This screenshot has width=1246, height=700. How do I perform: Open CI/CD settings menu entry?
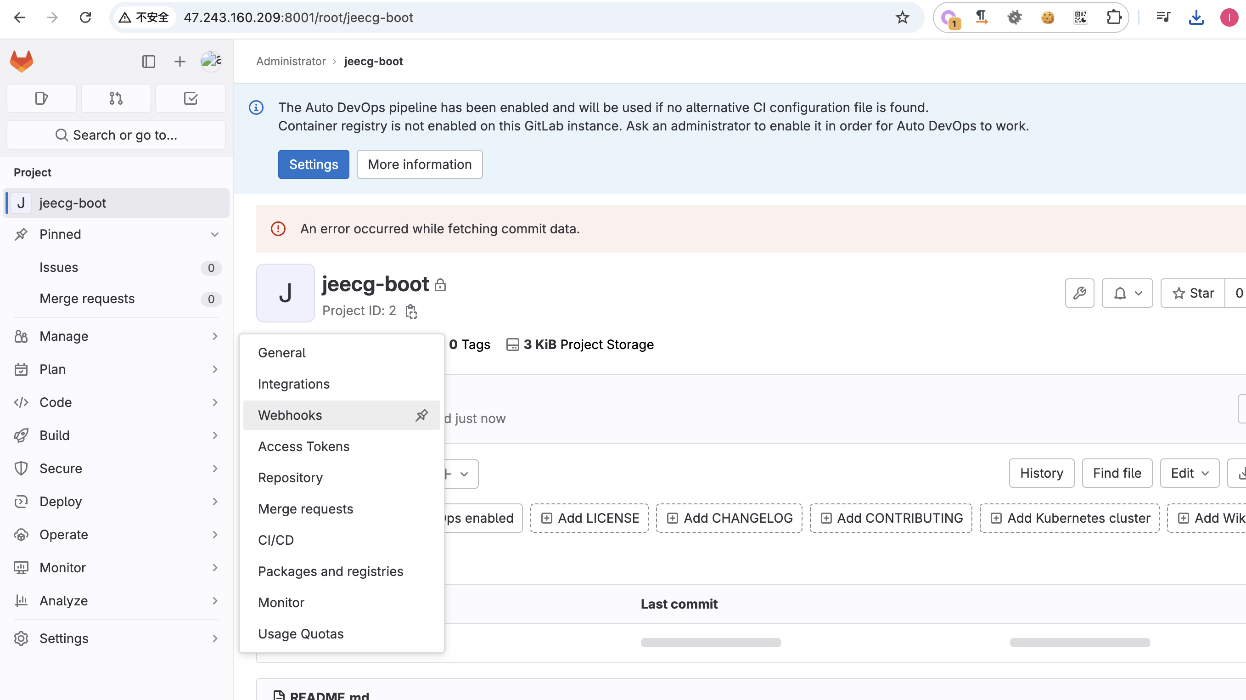276,540
